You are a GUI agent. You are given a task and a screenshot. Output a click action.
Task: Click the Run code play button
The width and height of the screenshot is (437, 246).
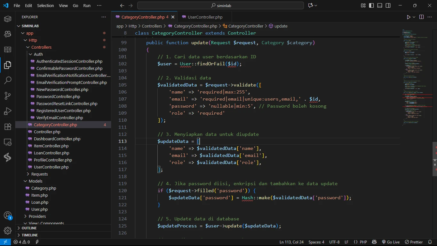click(409, 17)
